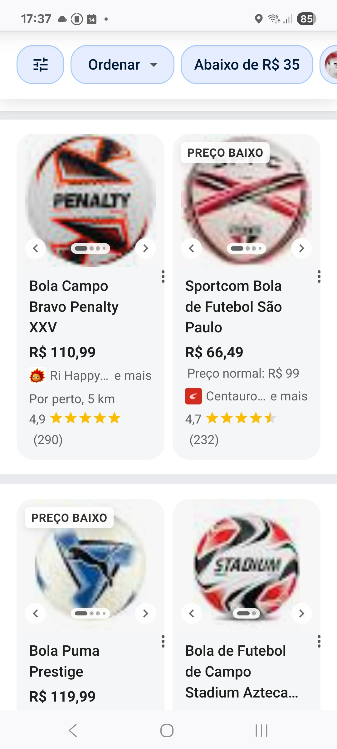Show previous image of Stadium Azteca ball

coord(192,614)
